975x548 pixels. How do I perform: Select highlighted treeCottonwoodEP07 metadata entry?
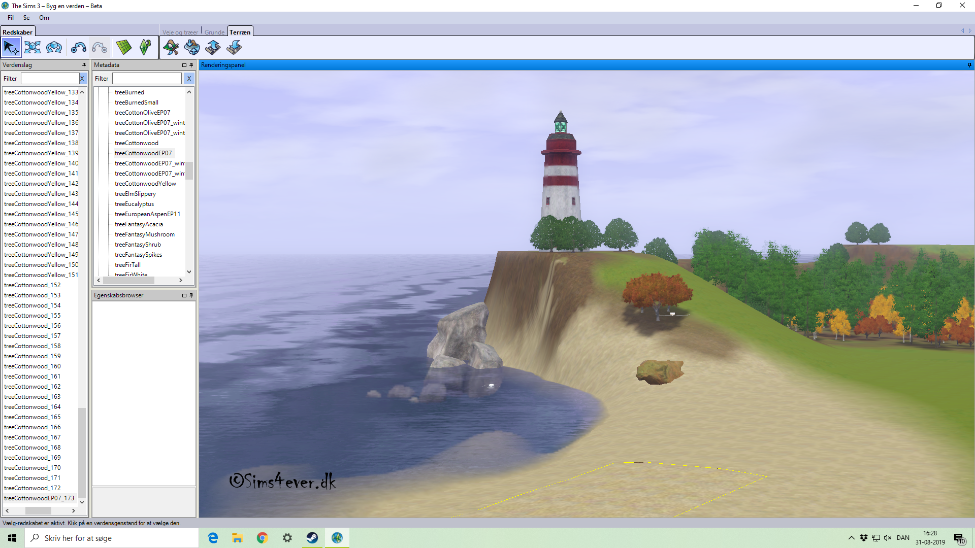pyautogui.click(x=143, y=153)
